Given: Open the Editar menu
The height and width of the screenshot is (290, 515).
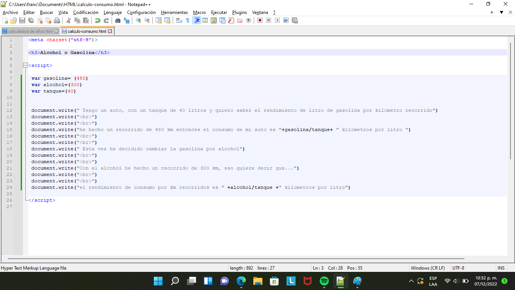Looking at the screenshot, I should pos(29,12).
